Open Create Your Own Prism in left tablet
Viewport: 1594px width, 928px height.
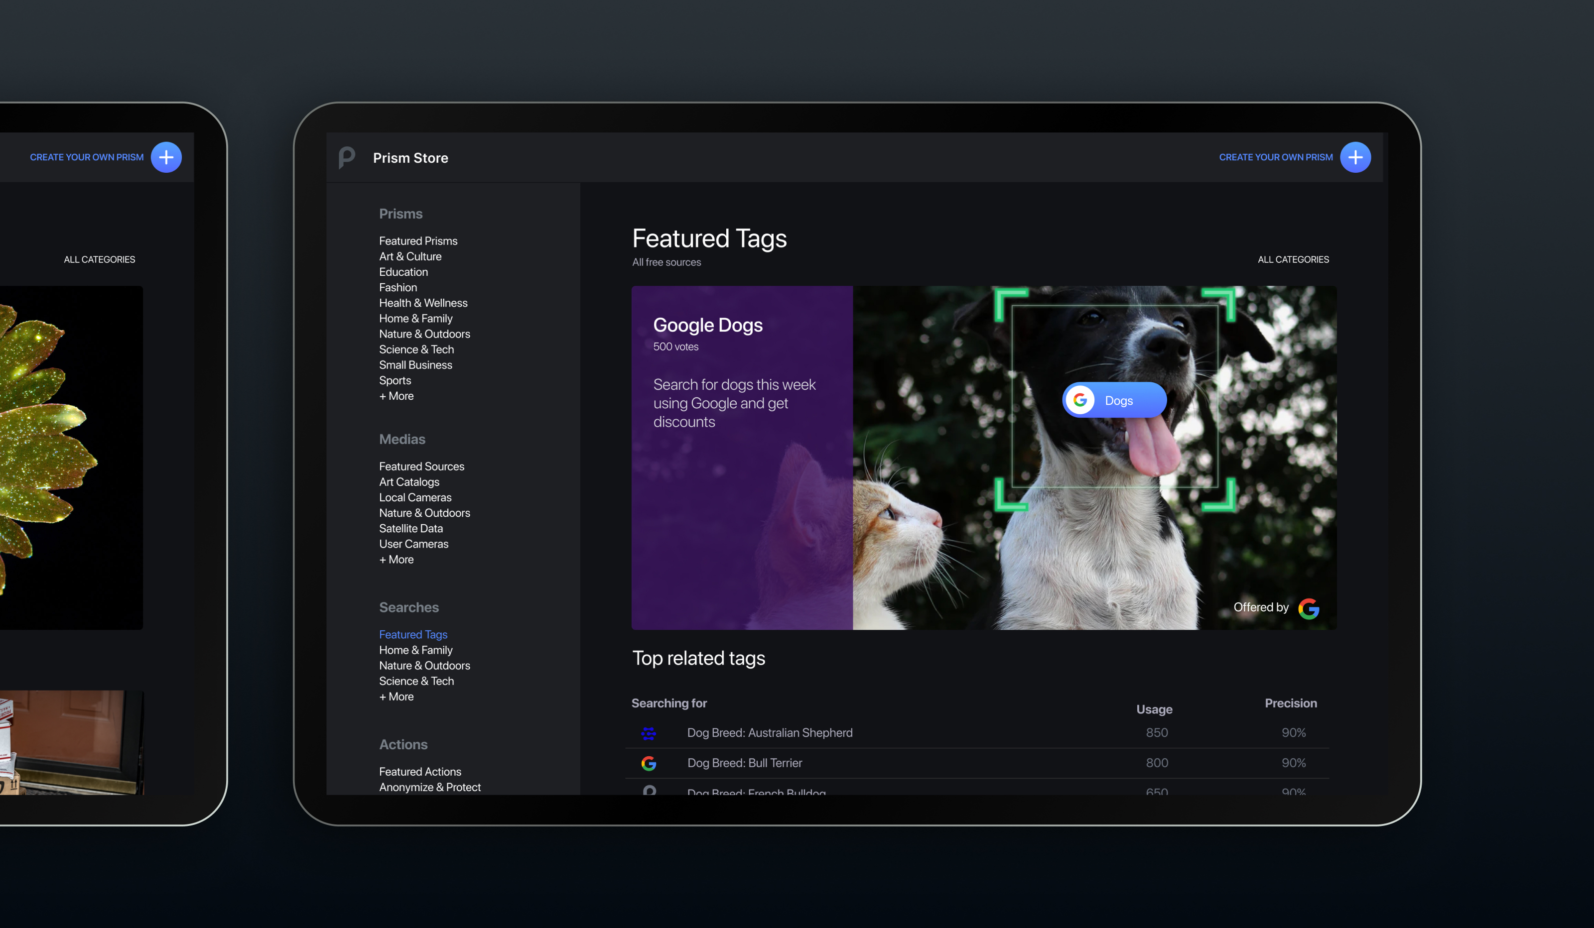87,157
